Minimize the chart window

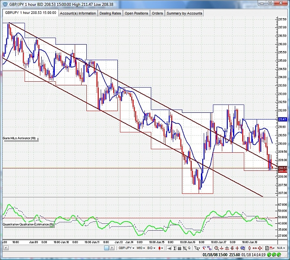click(262, 3)
